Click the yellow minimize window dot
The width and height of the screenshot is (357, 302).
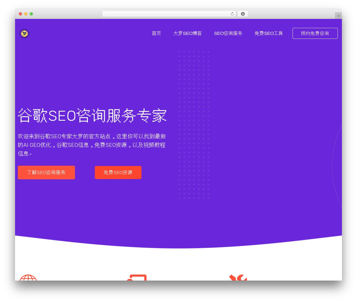coord(26,14)
